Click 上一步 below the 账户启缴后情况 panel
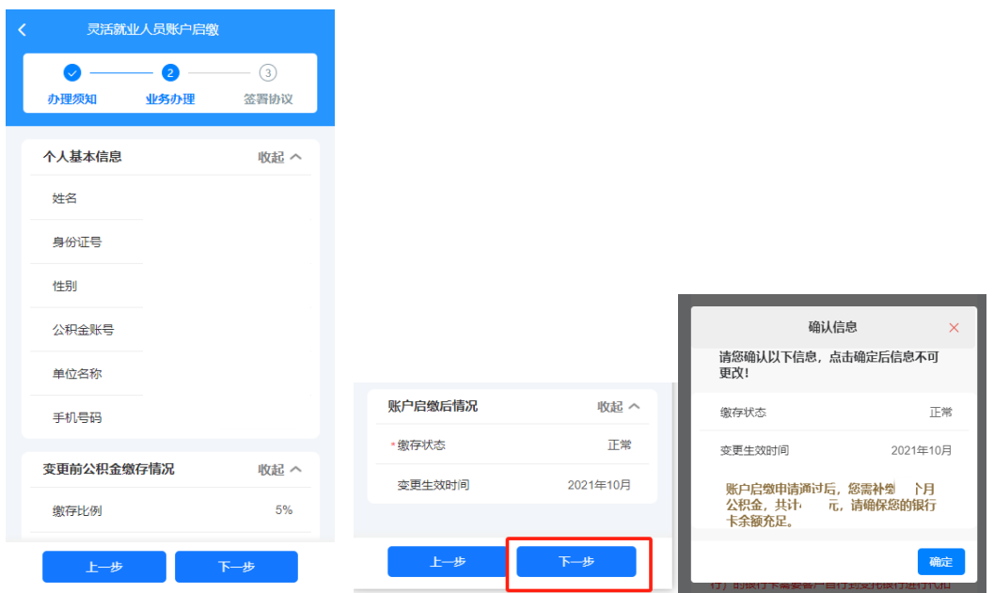Viewport: 994px width, 593px height. 448,562
